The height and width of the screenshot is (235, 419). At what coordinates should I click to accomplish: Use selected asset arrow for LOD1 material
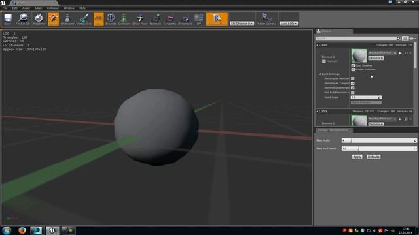click(400, 119)
